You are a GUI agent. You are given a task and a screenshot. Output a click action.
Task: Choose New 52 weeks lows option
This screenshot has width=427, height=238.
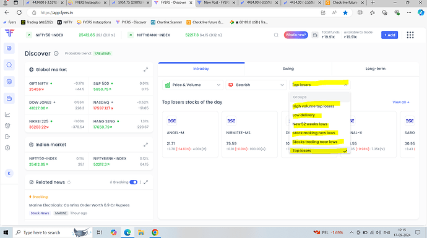pyautogui.click(x=309, y=124)
